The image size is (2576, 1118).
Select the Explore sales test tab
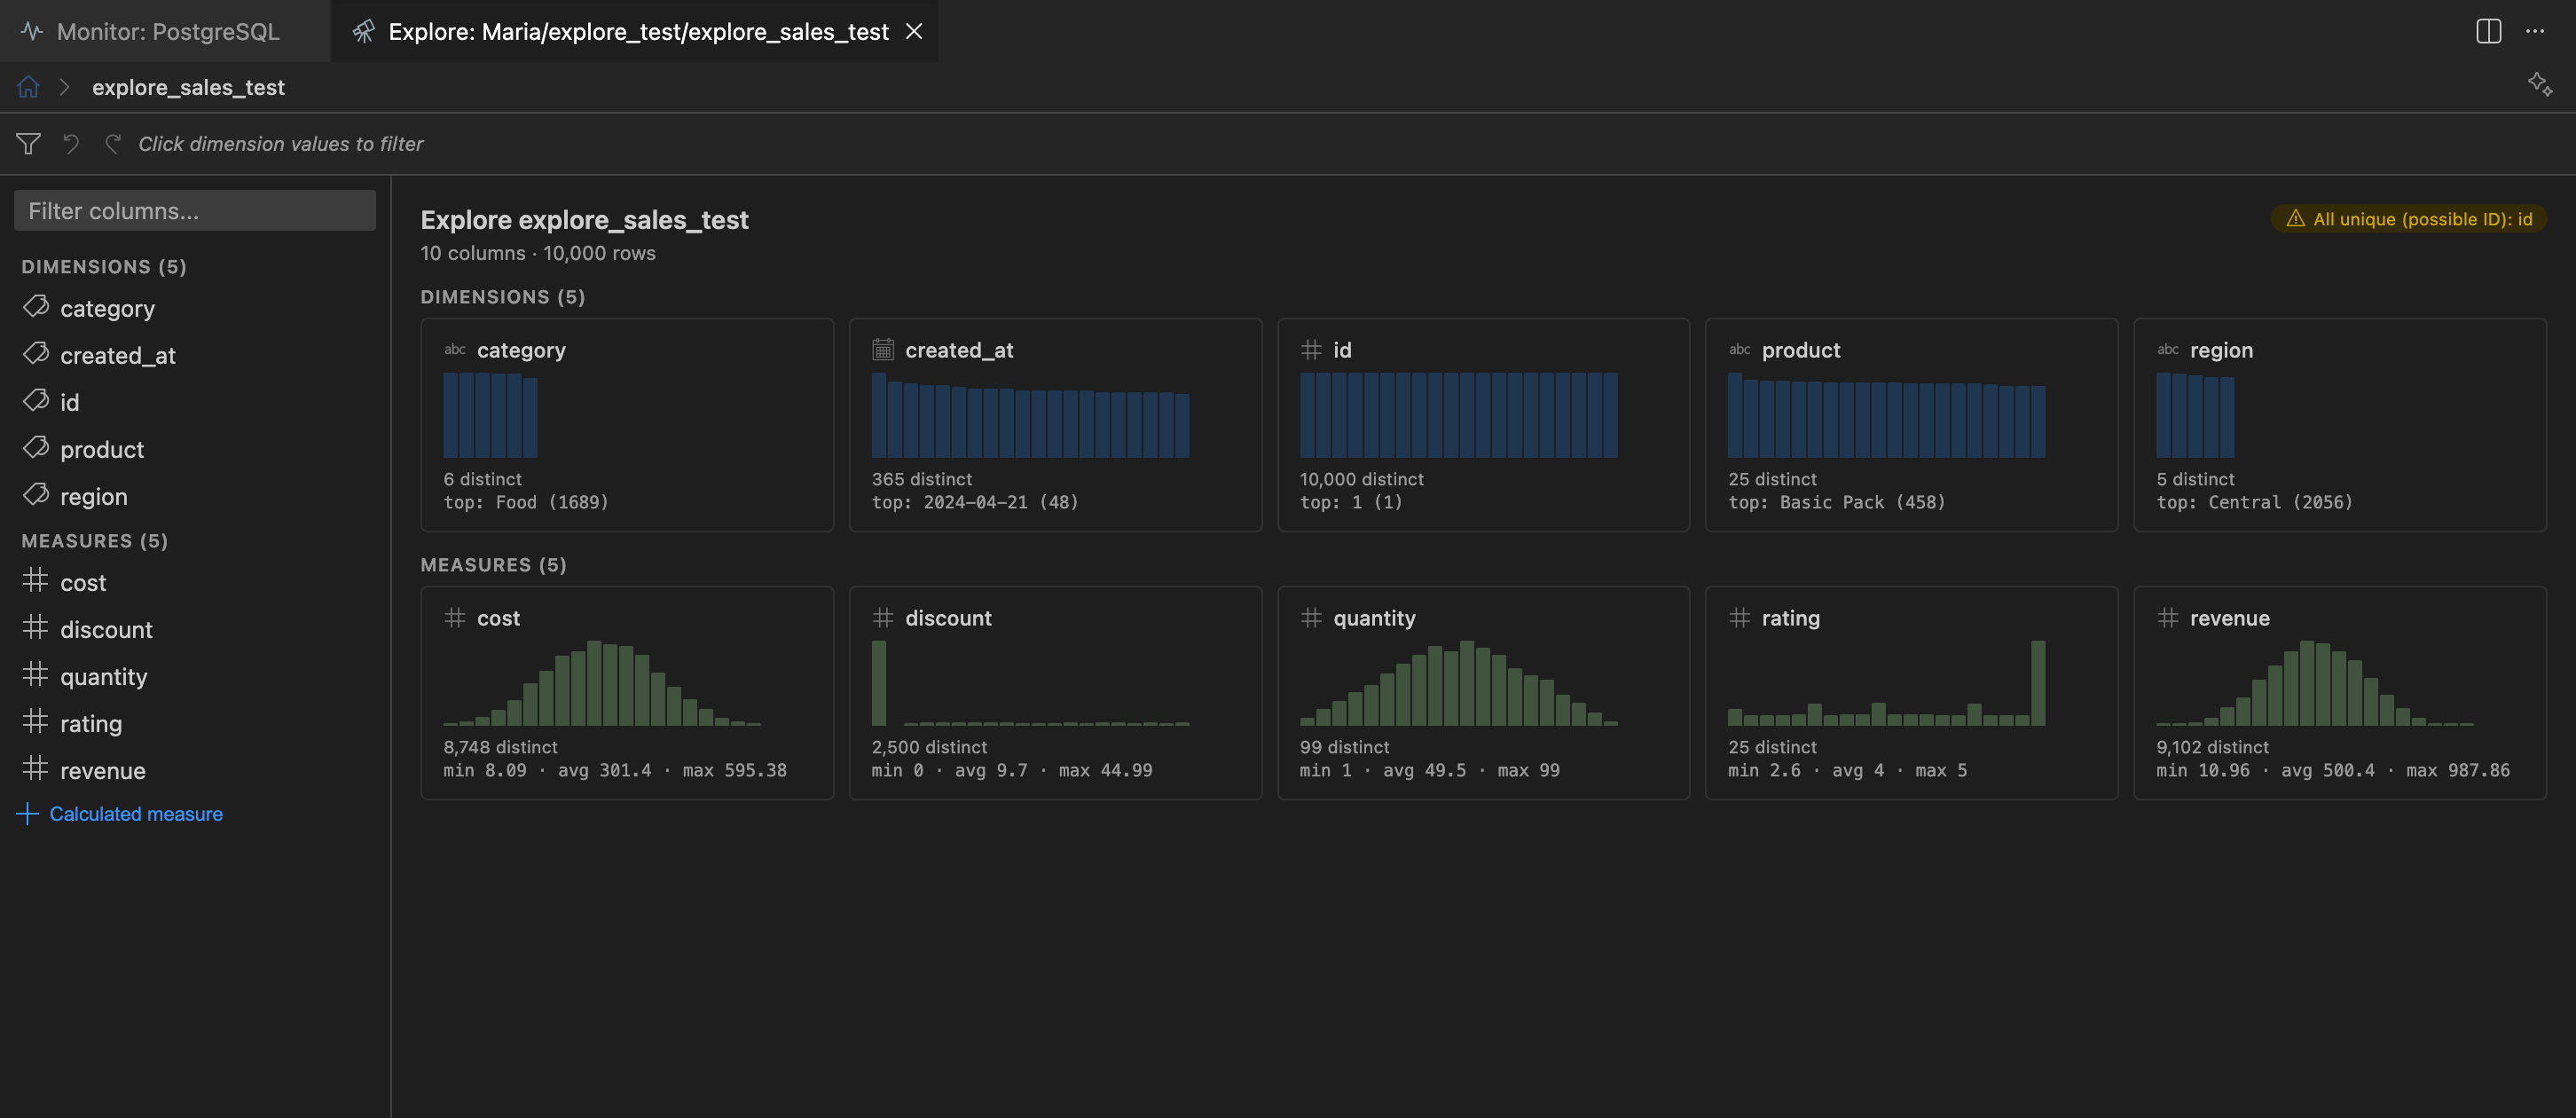click(x=635, y=31)
